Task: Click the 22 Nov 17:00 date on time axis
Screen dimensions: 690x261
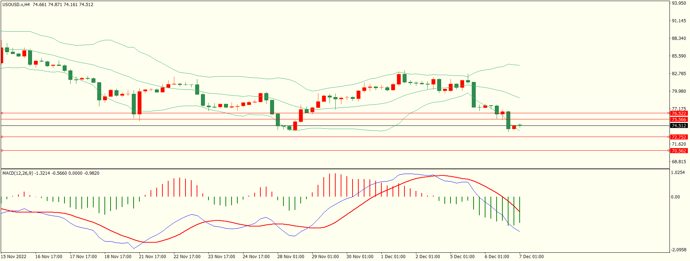Action: click(x=187, y=257)
